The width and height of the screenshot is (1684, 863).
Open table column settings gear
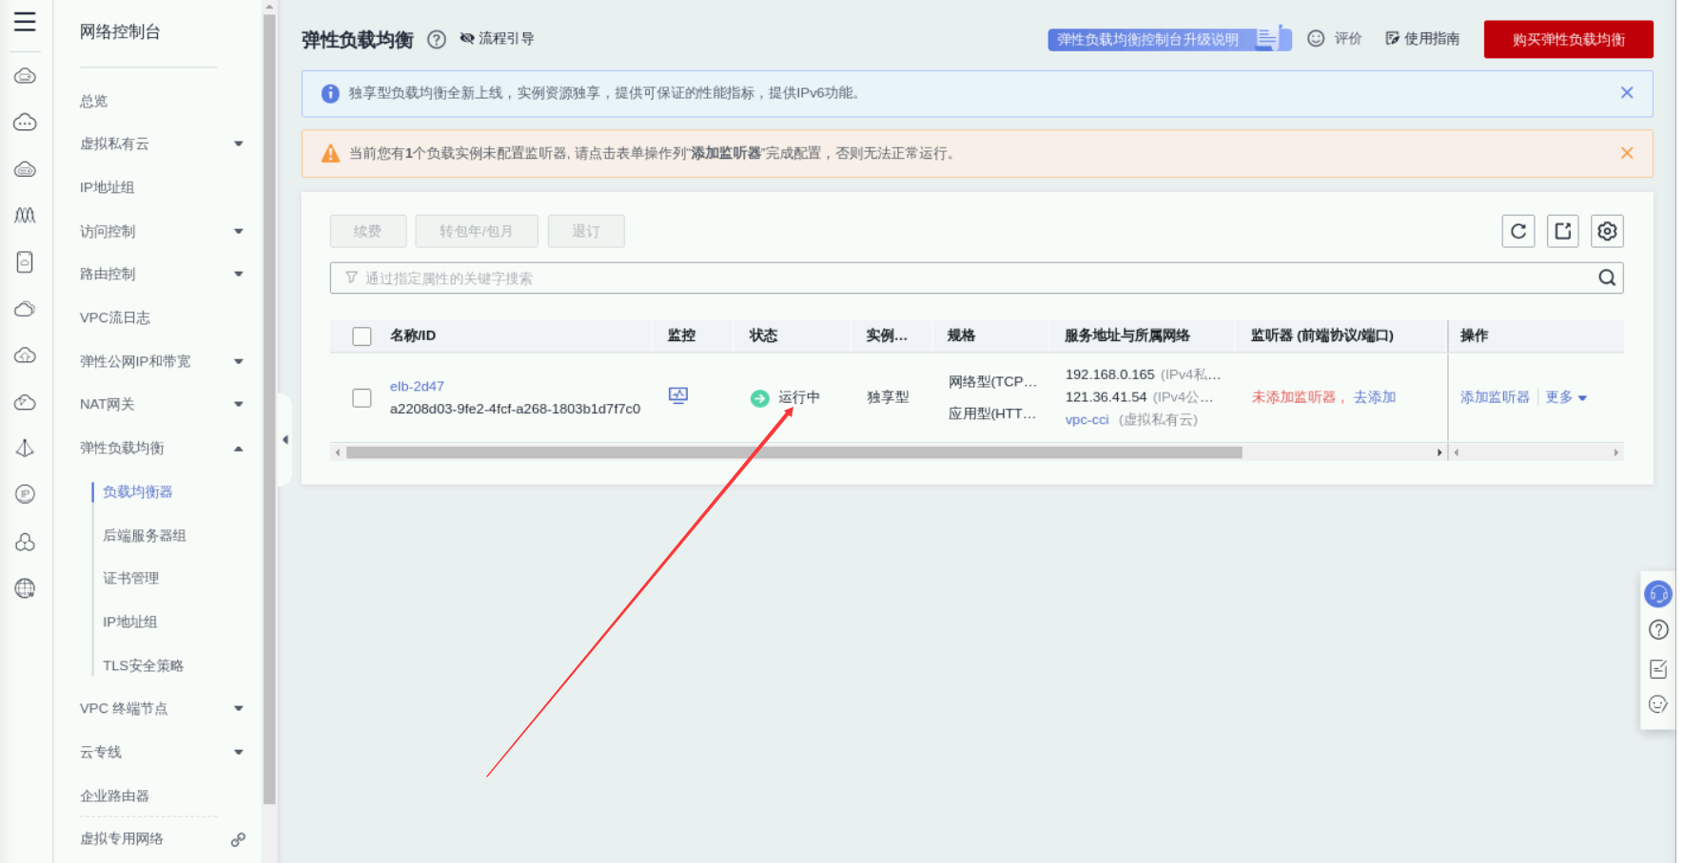point(1607,231)
